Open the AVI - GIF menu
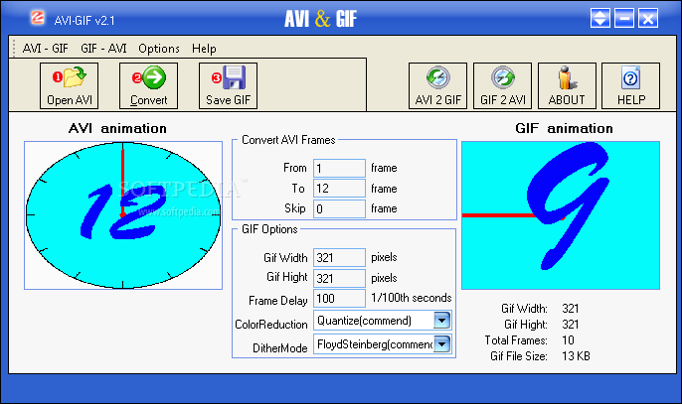 [x=46, y=49]
